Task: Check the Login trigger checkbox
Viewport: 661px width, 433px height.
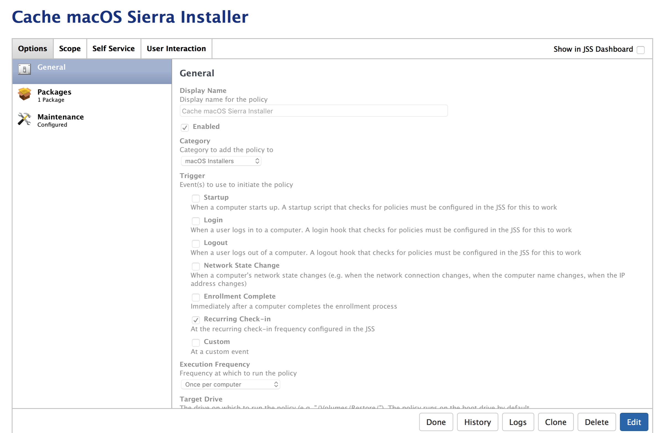Action: 196,221
